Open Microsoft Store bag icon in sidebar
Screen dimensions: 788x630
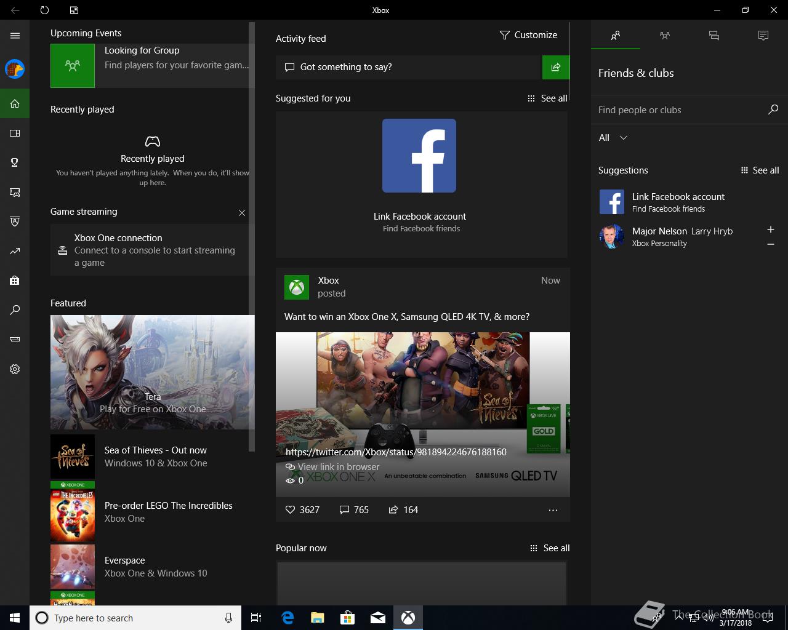15,281
